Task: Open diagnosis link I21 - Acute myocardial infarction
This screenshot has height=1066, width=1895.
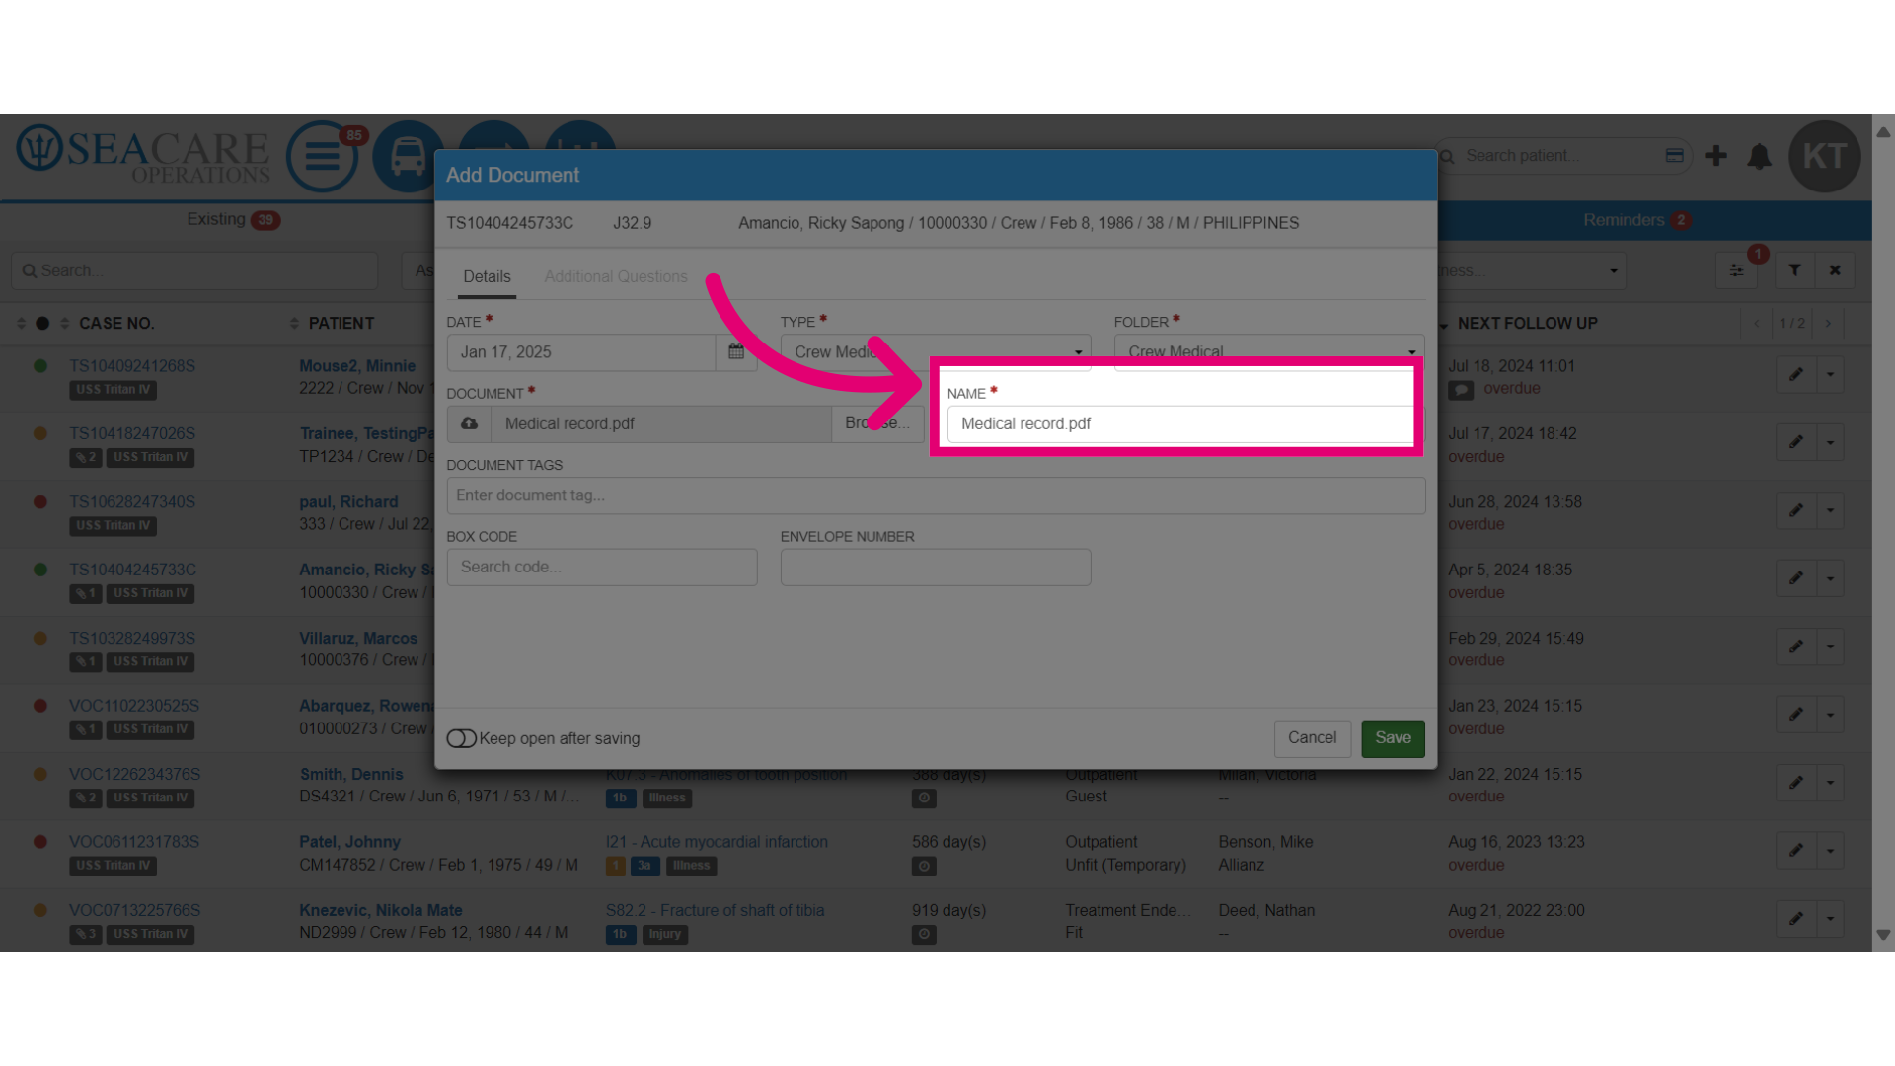Action: (717, 842)
